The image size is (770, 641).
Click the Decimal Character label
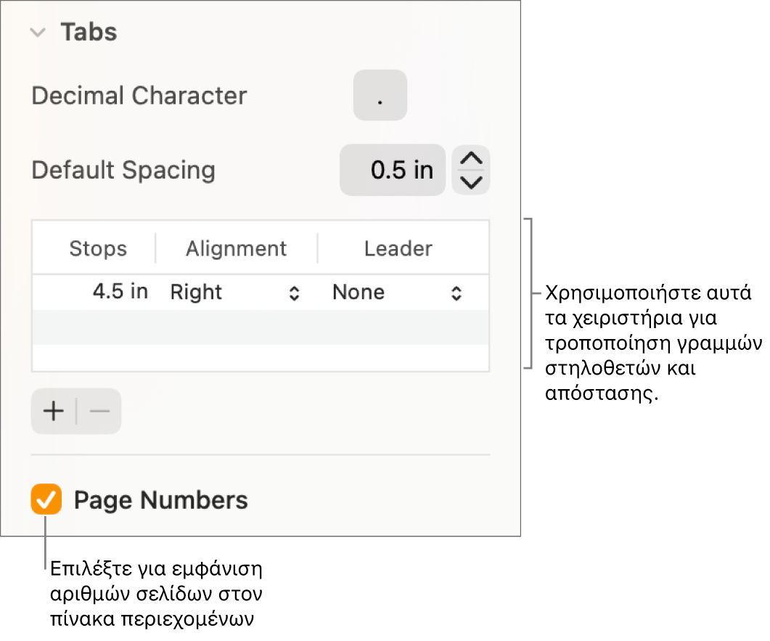tap(139, 96)
